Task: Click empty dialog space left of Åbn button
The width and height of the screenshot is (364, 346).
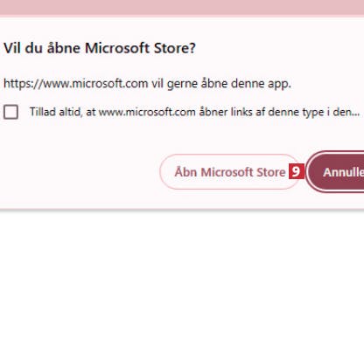Action: [79, 172]
